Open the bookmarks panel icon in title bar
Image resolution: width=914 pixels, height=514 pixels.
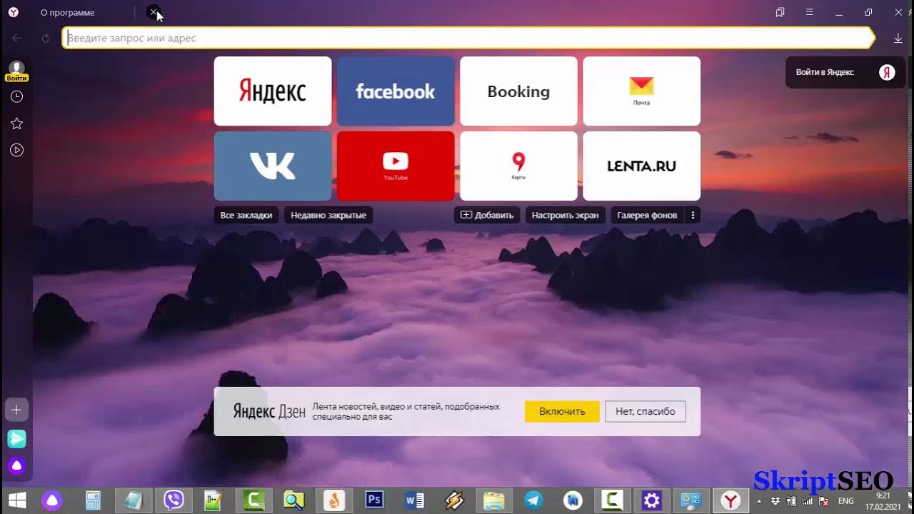tap(780, 12)
